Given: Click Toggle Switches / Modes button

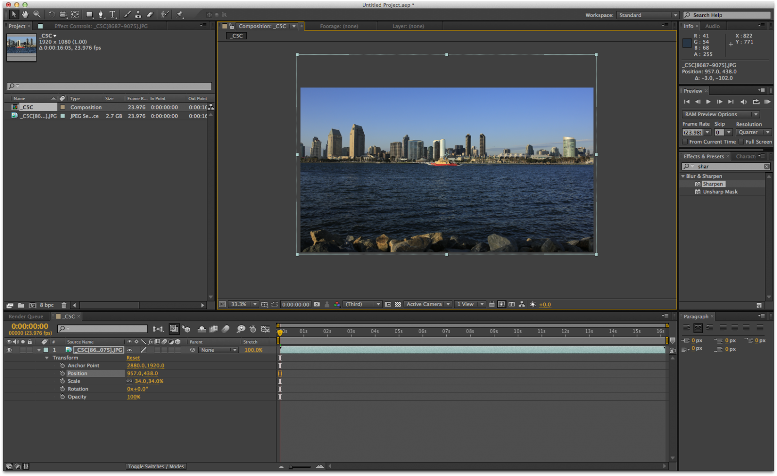Looking at the screenshot, I should 155,466.
